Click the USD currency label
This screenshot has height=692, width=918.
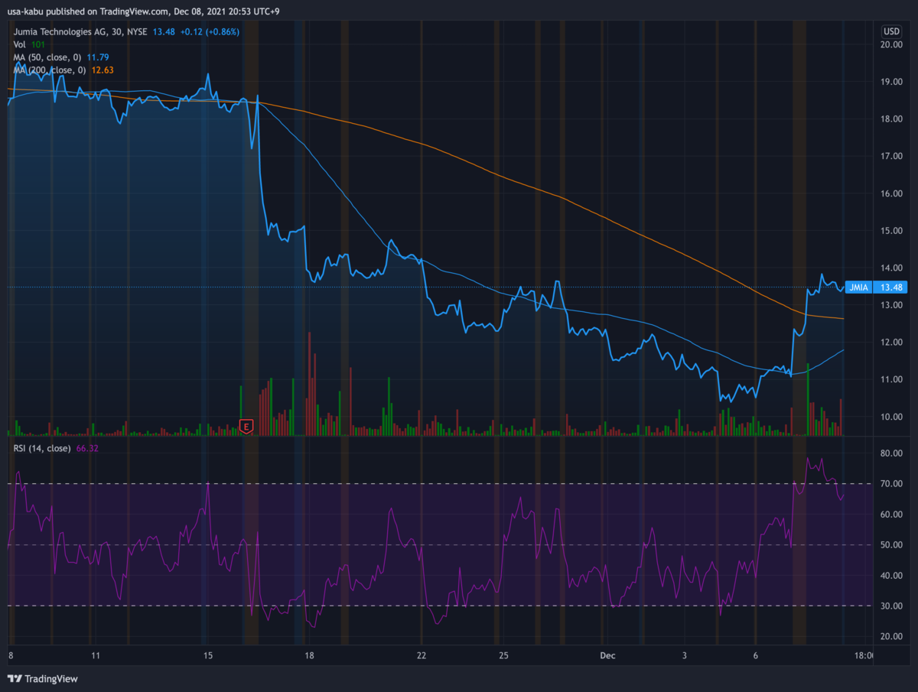click(890, 31)
